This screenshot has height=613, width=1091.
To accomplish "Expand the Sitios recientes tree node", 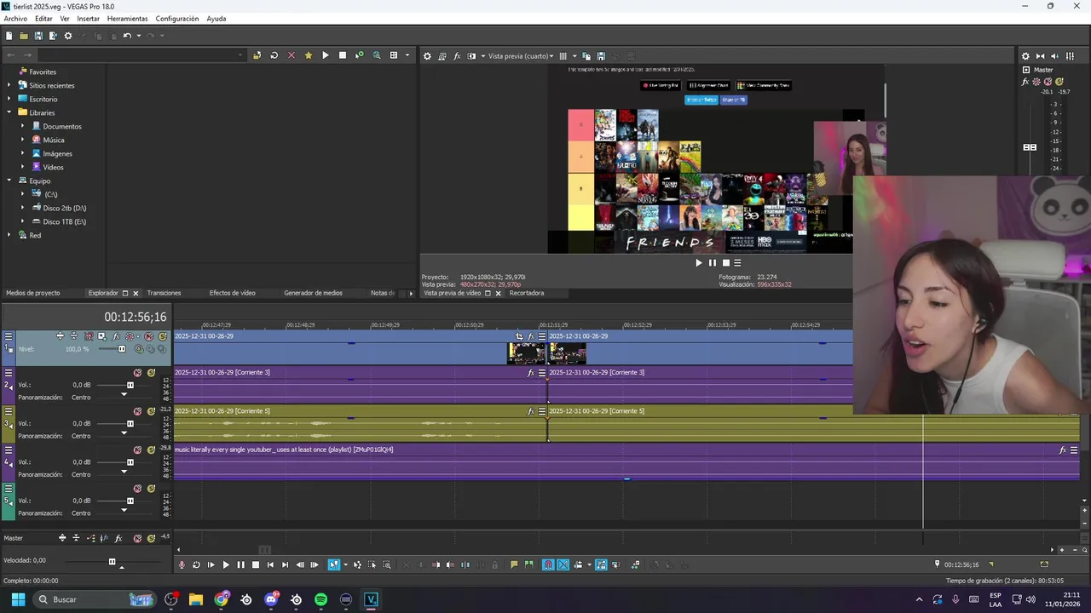I will click(9, 85).
